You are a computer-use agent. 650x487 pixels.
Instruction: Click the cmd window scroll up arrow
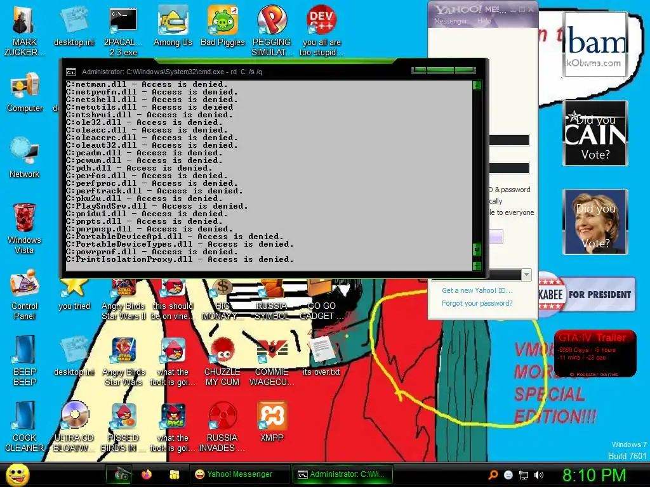coord(477,86)
